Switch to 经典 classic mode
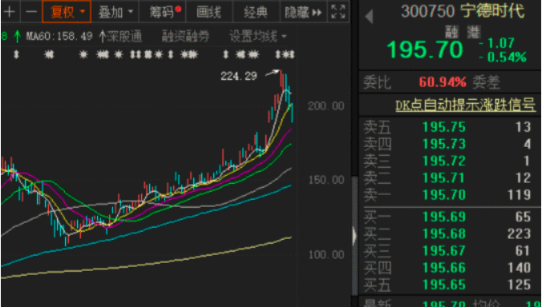 coord(256,12)
